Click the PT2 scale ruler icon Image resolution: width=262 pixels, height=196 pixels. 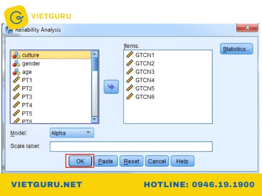tap(16, 88)
